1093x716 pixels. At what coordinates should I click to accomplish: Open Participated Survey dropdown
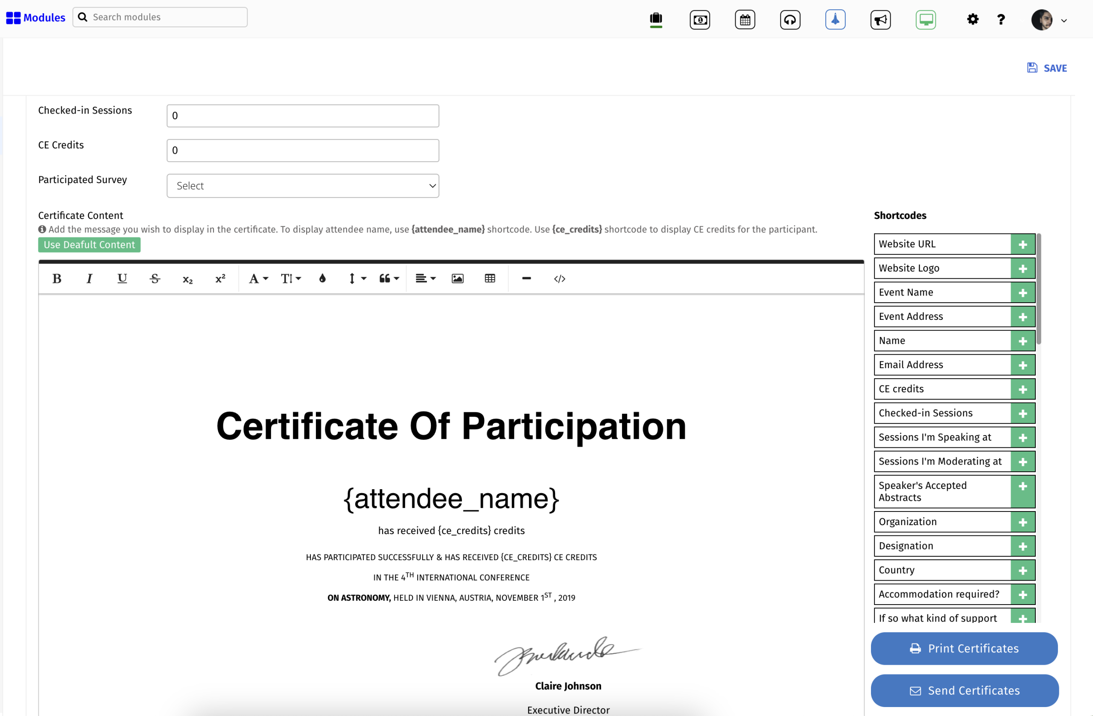point(303,186)
